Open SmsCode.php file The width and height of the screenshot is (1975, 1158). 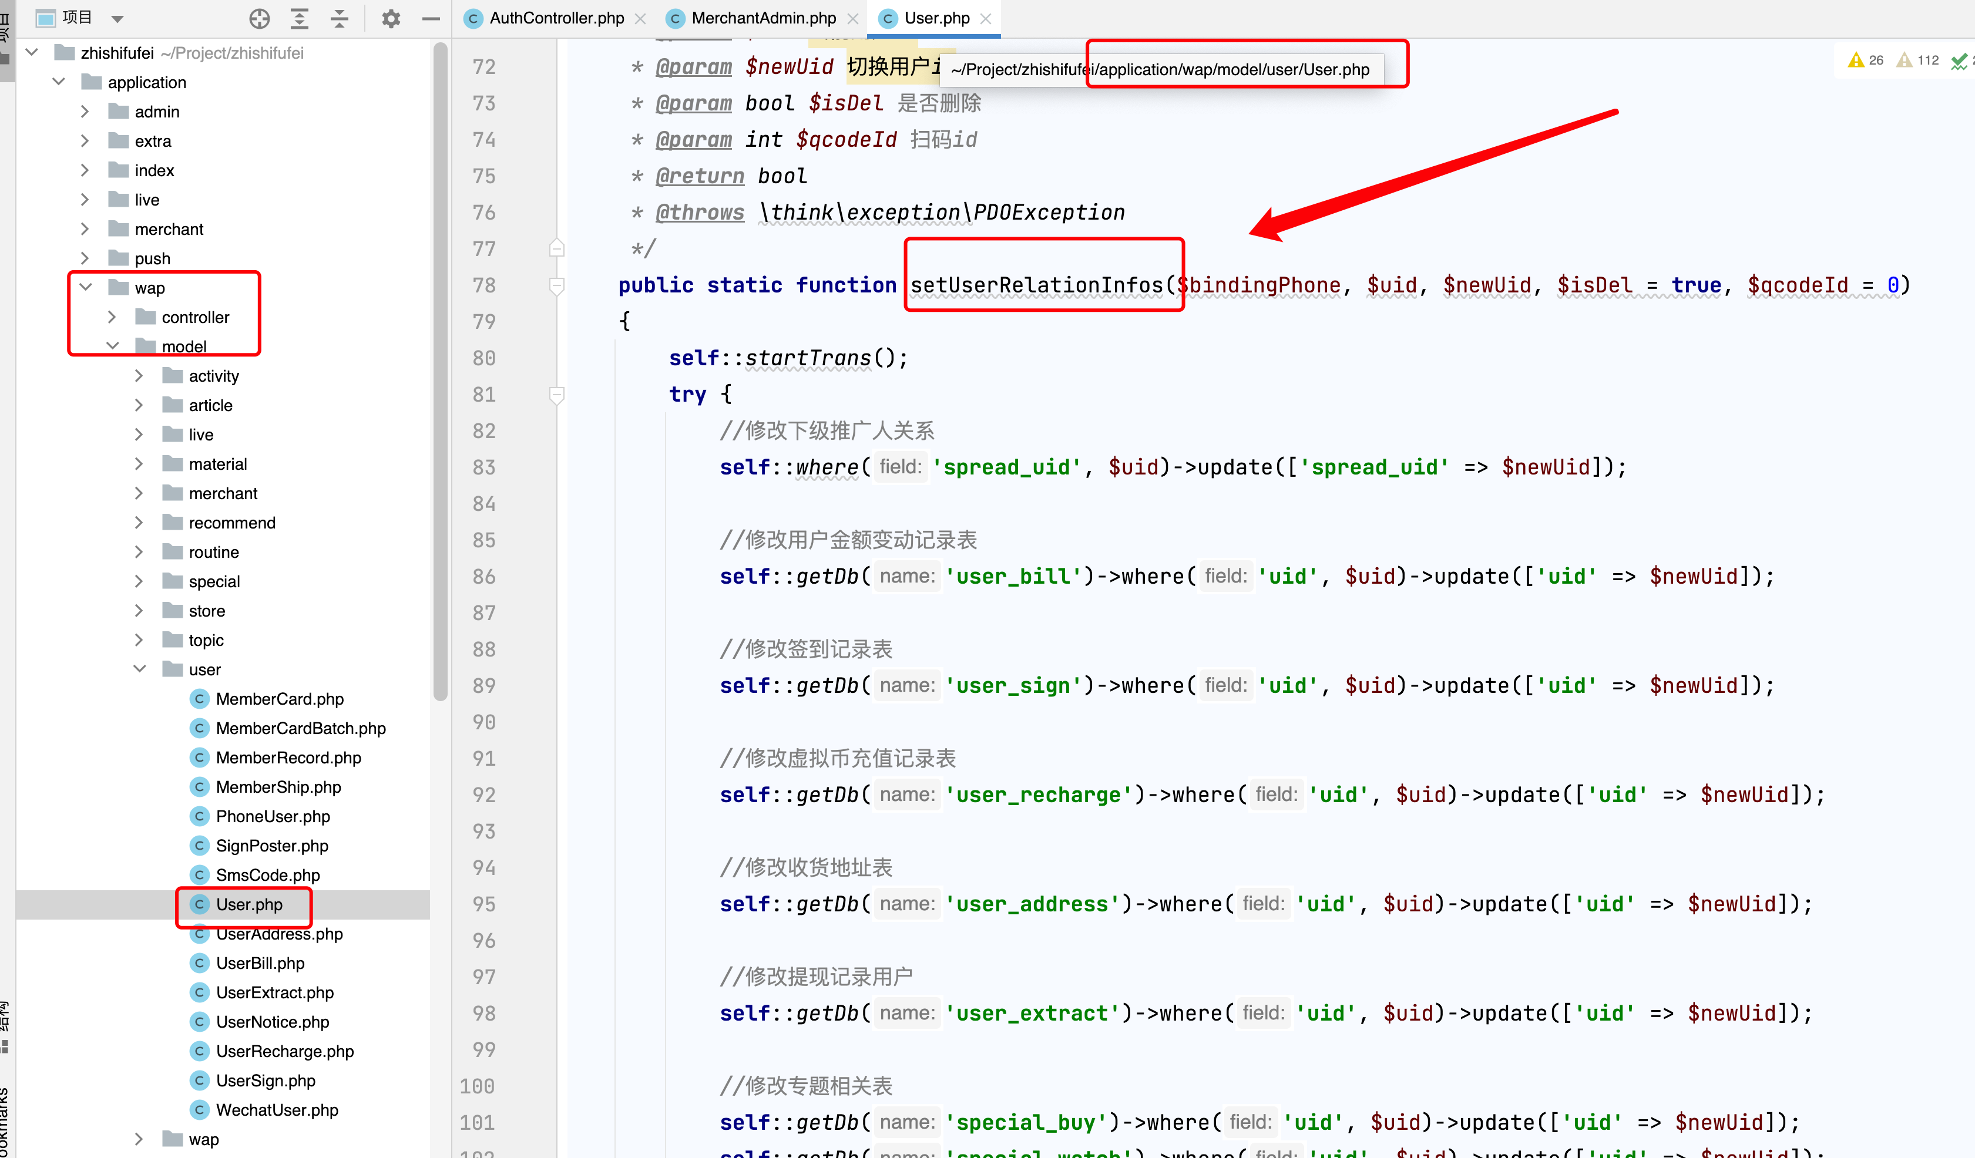[267, 874]
